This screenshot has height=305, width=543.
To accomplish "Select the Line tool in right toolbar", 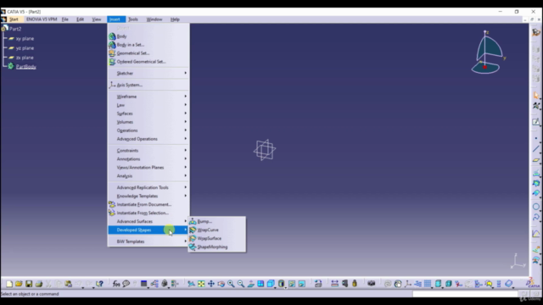I will [x=536, y=149].
